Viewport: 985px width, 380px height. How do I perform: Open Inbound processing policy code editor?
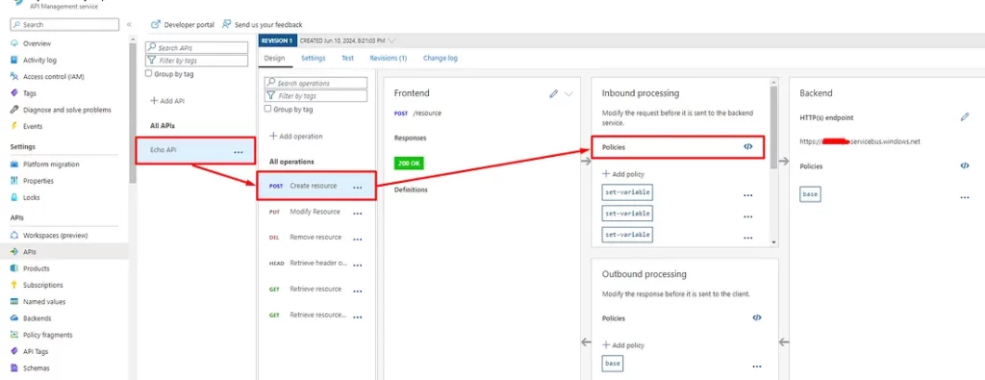point(747,146)
